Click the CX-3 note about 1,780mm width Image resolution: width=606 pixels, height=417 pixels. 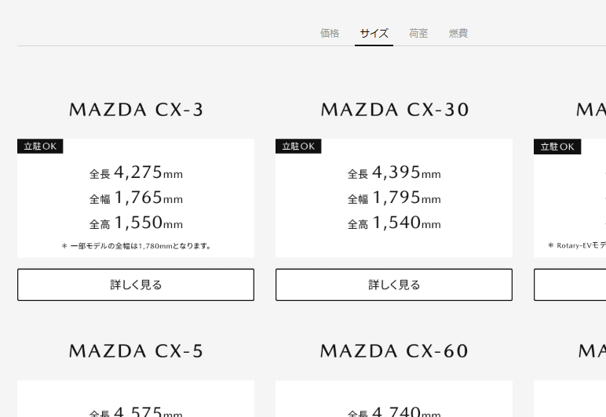click(136, 245)
